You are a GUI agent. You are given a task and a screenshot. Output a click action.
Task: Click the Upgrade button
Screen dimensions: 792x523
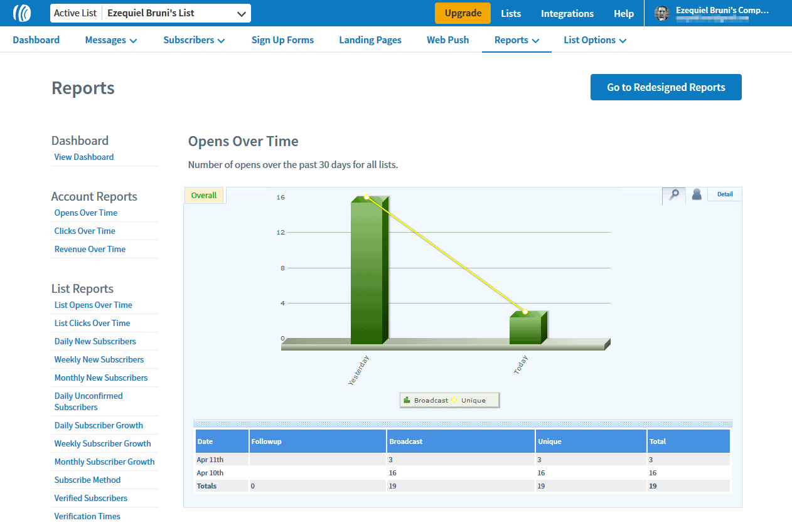click(x=463, y=13)
